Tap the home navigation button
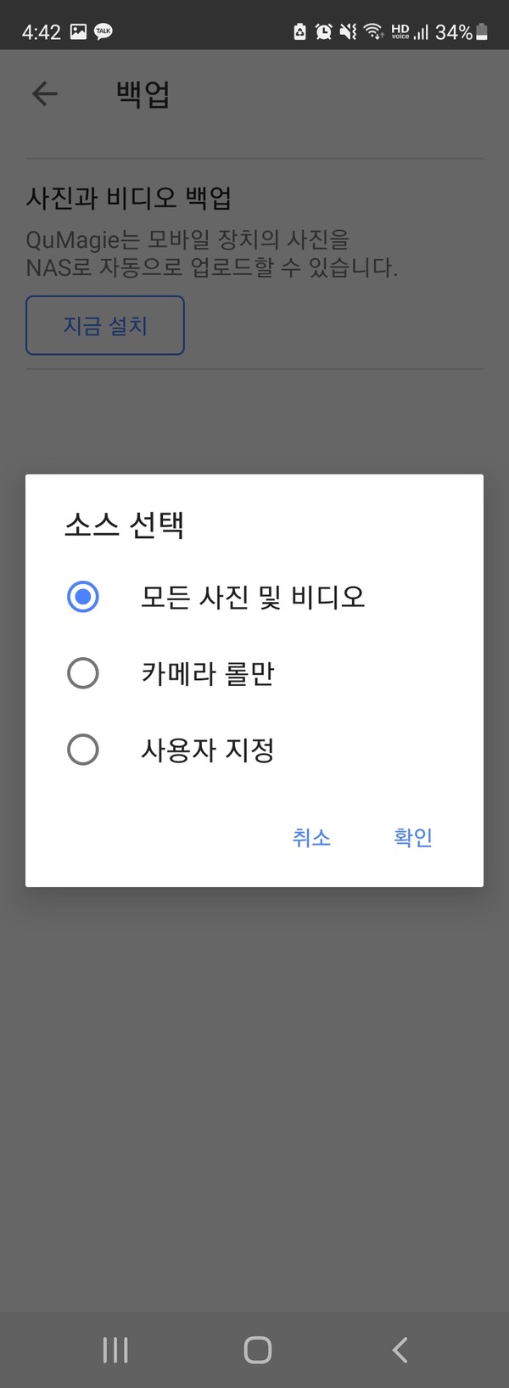 tap(257, 1348)
